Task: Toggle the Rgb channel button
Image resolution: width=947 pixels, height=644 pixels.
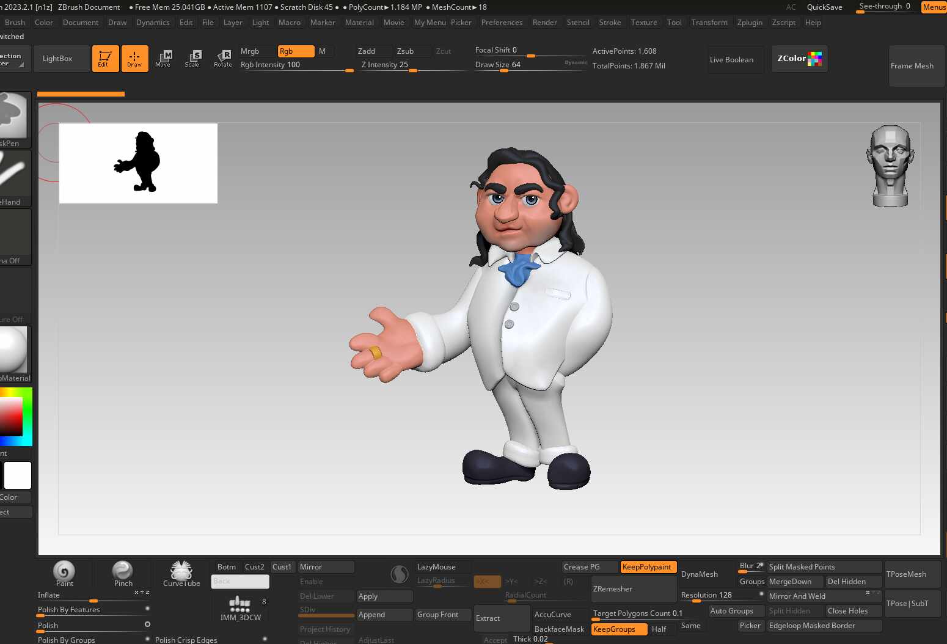Action: [x=296, y=51]
